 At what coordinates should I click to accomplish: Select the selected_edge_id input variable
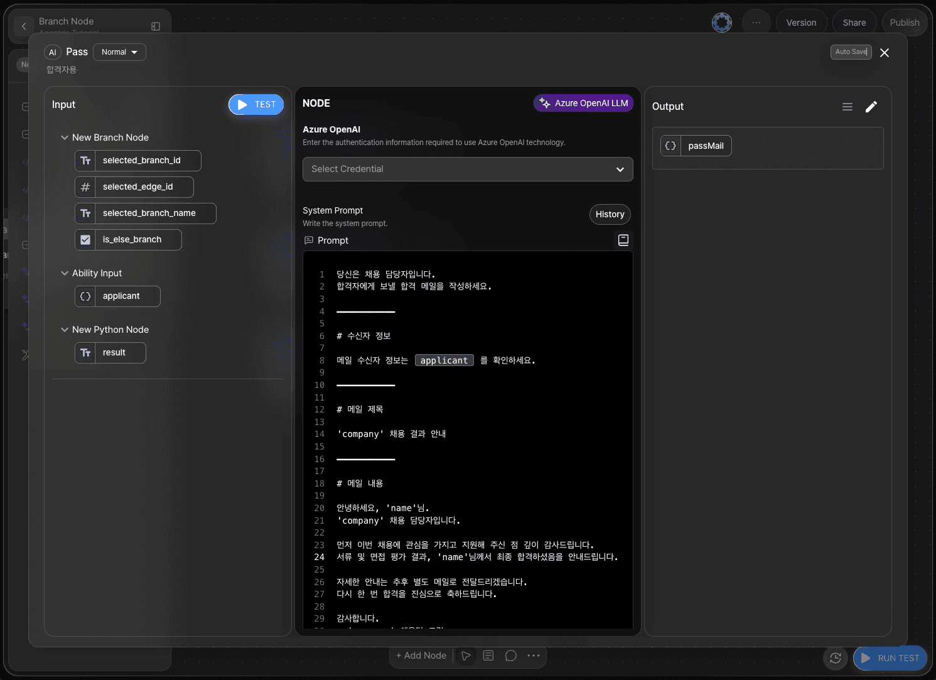[x=134, y=187]
